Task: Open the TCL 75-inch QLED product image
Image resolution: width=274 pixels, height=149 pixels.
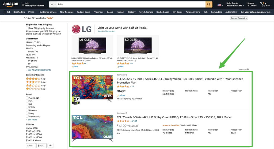Action: [92, 128]
